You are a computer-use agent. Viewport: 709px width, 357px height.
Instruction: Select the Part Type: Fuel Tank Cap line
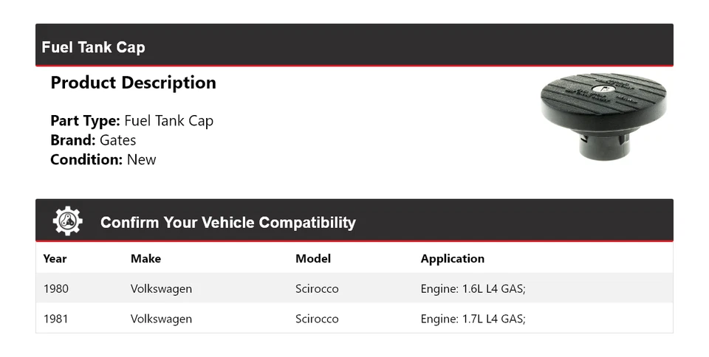click(131, 121)
